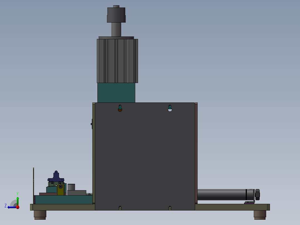This screenshot has height=225, width=300.
Task: Select the right support foot under base
Action: [260, 215]
